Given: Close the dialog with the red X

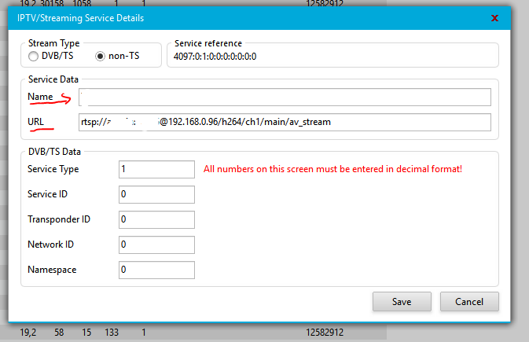Looking at the screenshot, I should pos(494,17).
